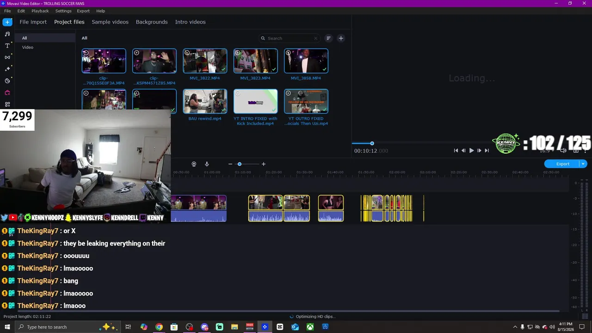Open the Settings menu

63,11
